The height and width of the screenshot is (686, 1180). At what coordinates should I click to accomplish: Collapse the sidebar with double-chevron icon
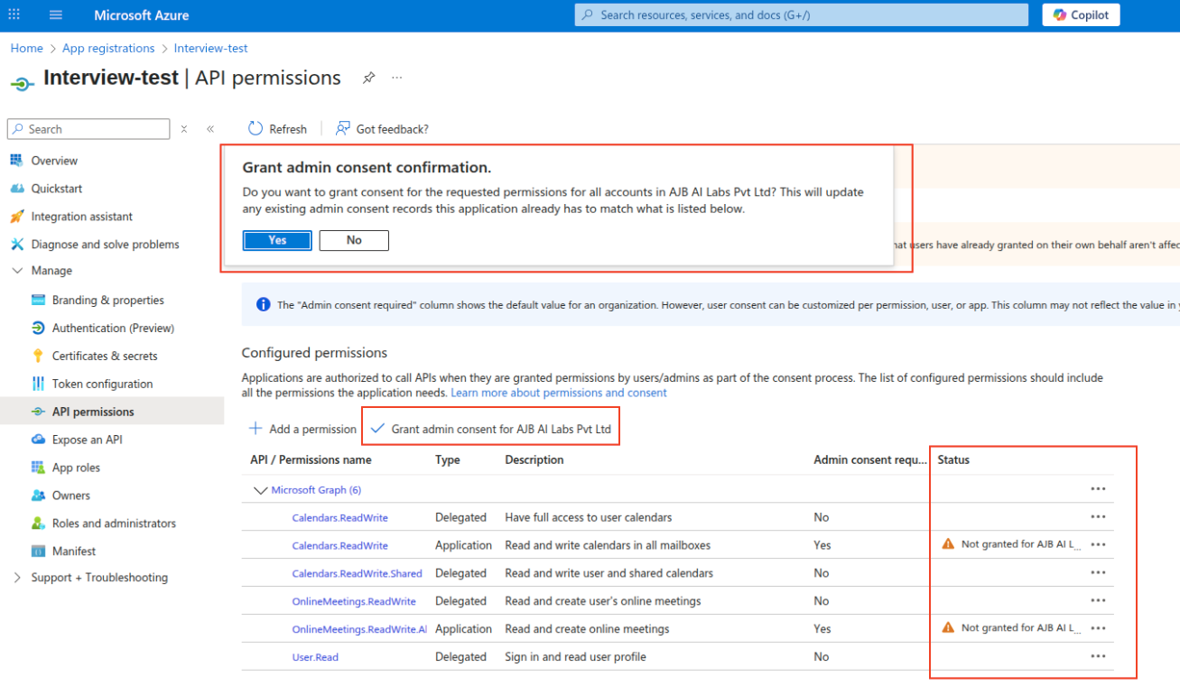[210, 129]
